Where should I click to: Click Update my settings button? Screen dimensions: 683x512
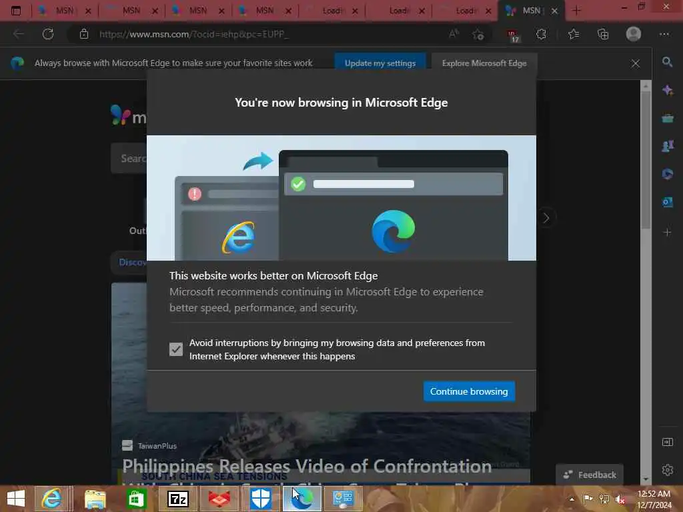[380, 63]
